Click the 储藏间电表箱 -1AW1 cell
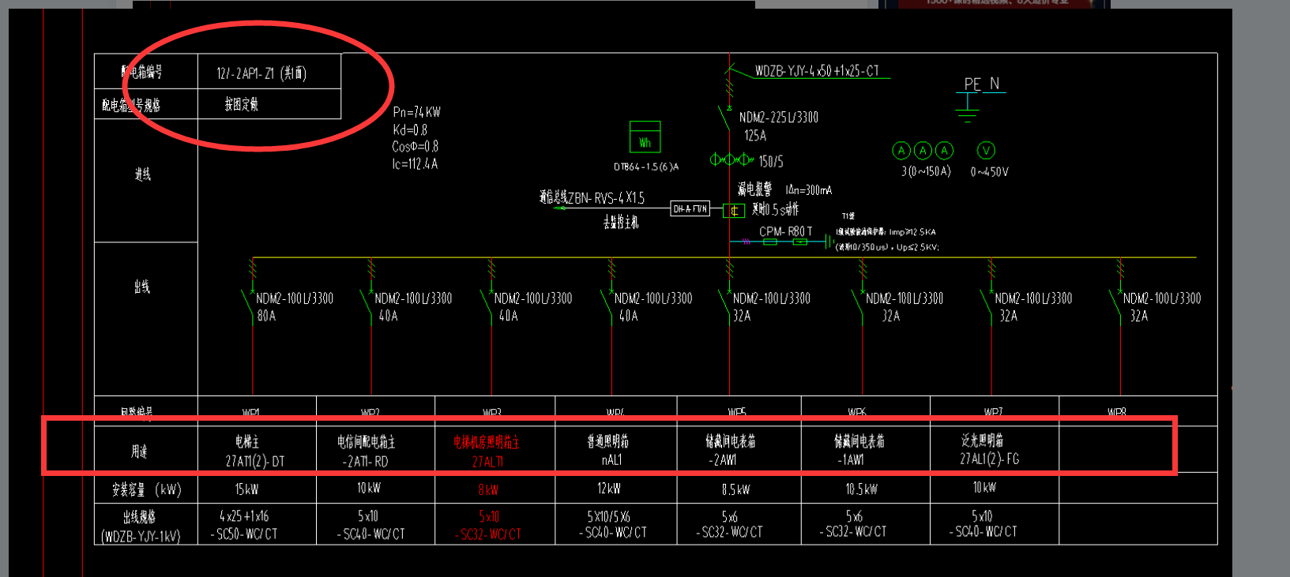Image resolution: width=1290 pixels, height=577 pixels. tap(866, 451)
